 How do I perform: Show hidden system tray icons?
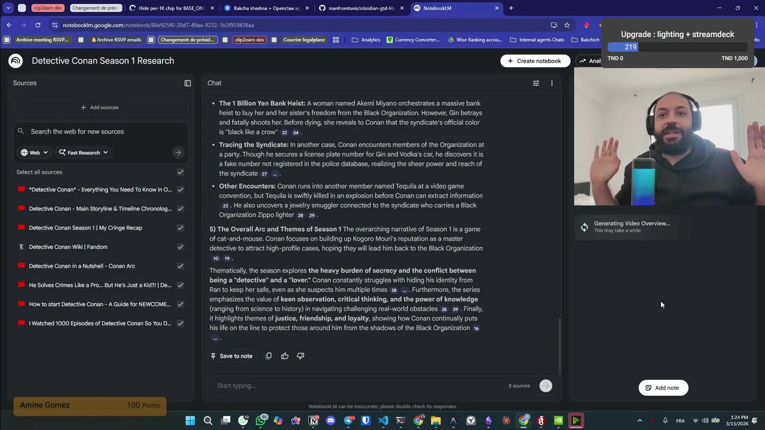point(639,420)
